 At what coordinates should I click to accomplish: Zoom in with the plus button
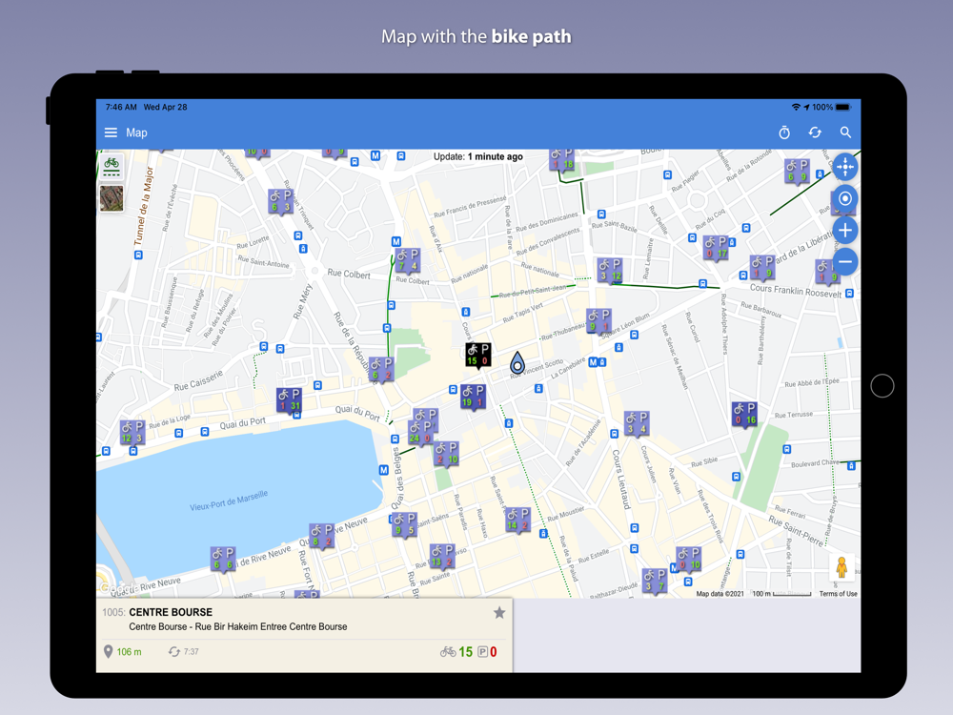pyautogui.click(x=844, y=231)
